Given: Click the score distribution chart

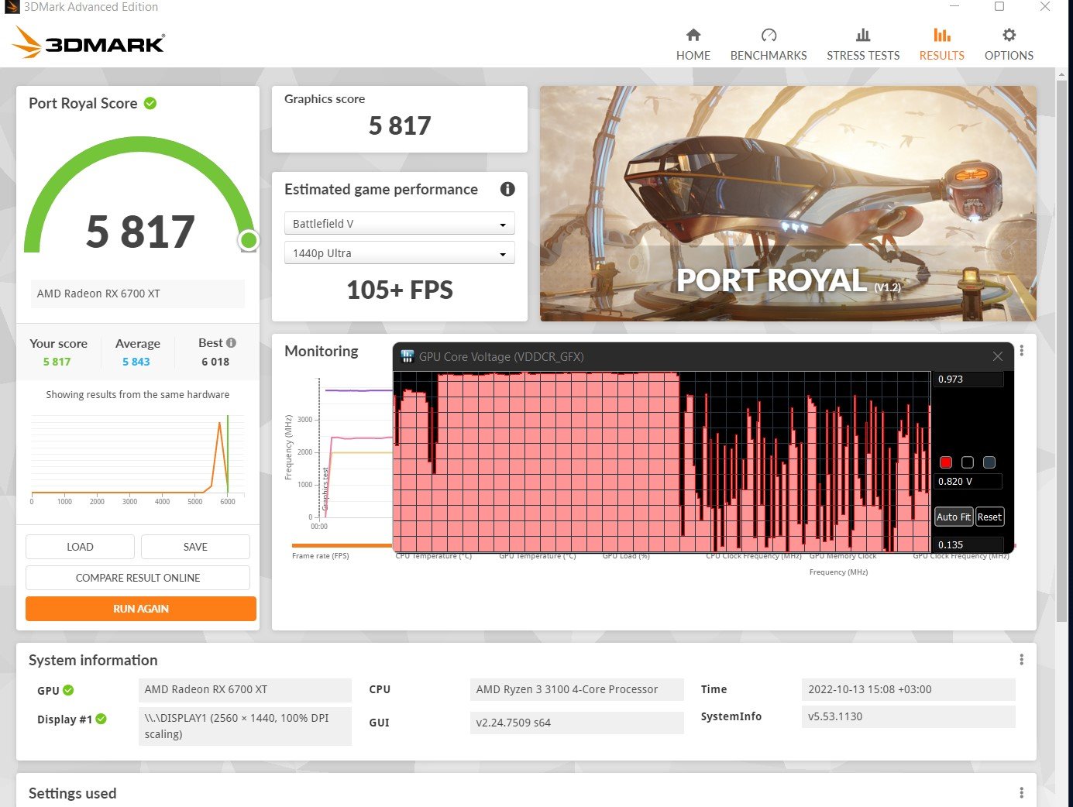Looking at the screenshot, I should click(138, 458).
